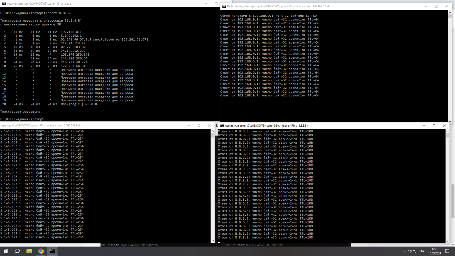Click scroll-down arrow in ping 192.168.0.1 window
This screenshot has height=256, width=455.
(450, 121)
